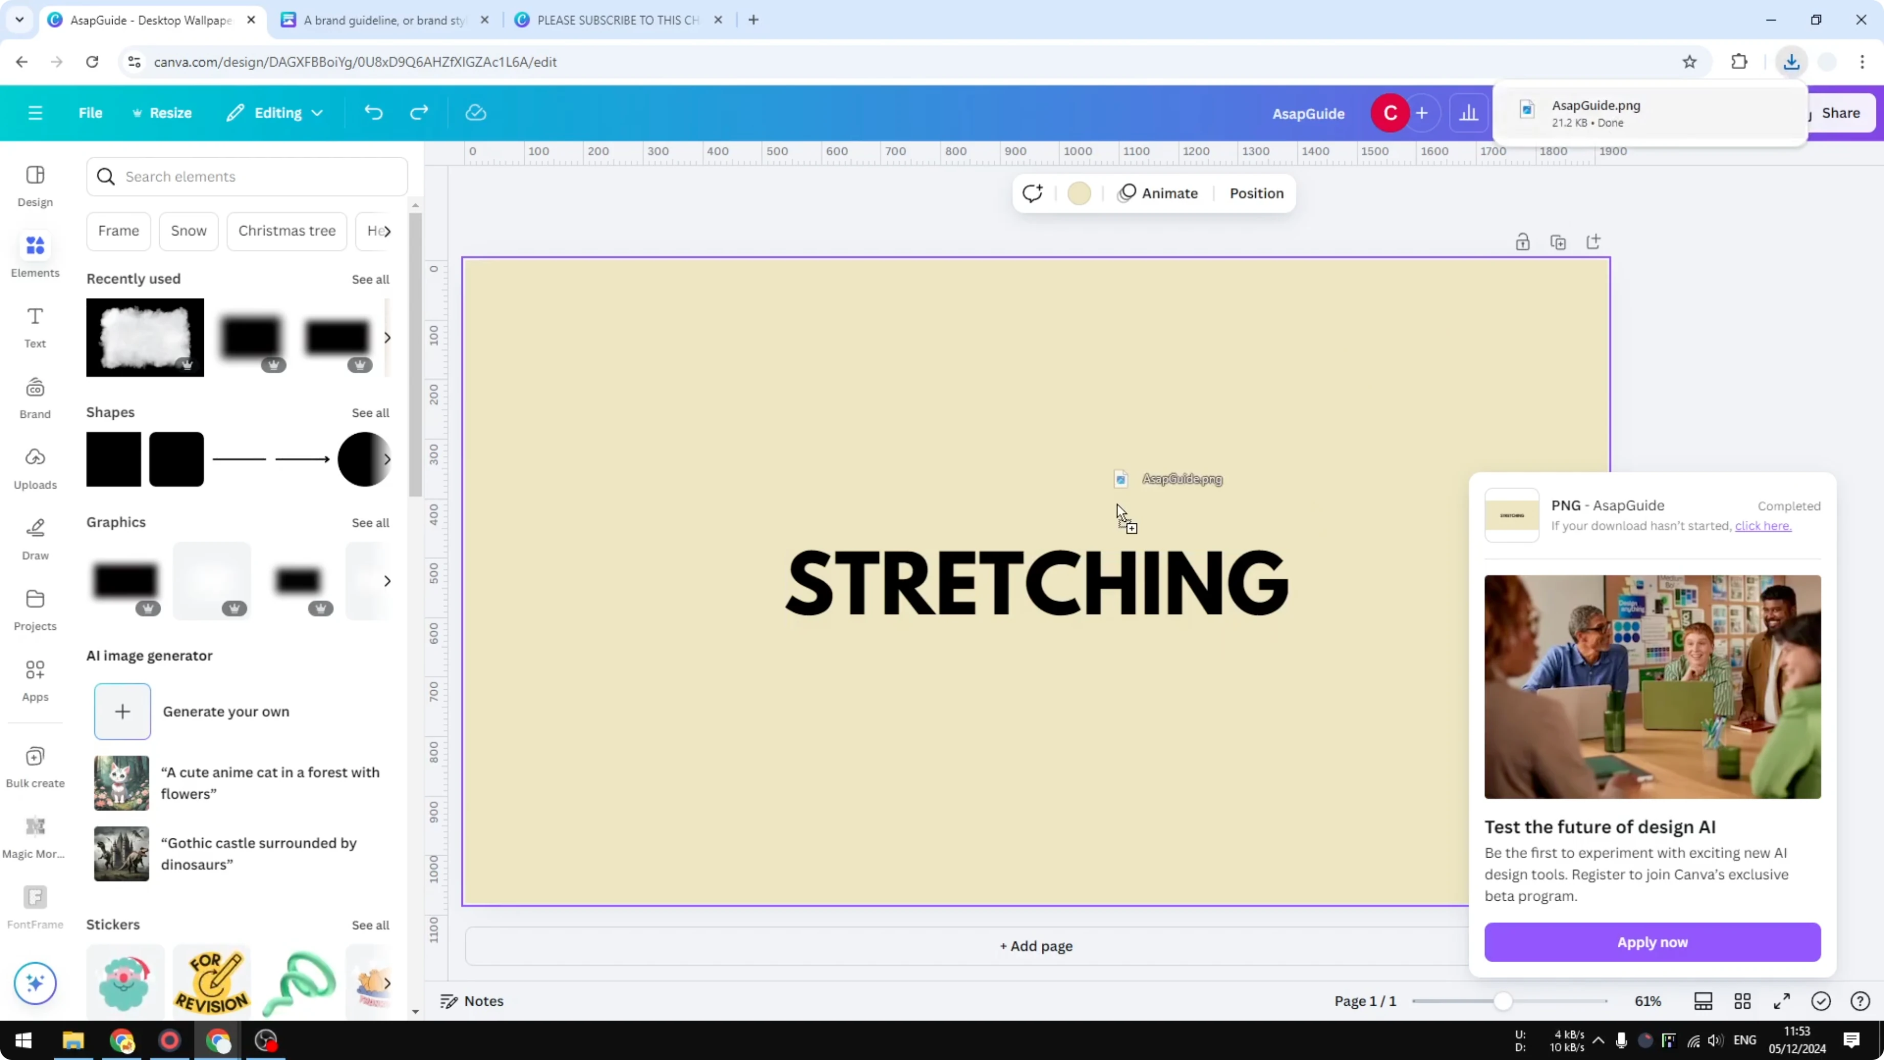The height and width of the screenshot is (1060, 1884).
Task: Open the Design panel in the sidebar
Action: [x=35, y=186]
